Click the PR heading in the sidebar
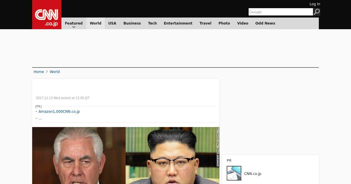 [x=229, y=161]
